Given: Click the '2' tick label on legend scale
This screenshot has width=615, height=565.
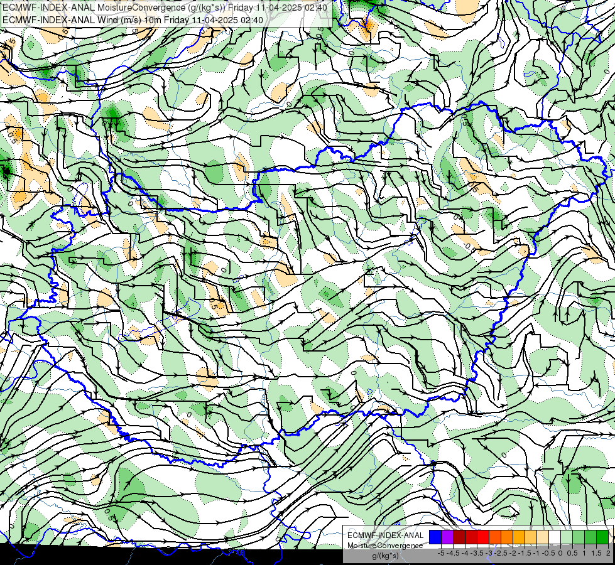Looking at the screenshot, I should click(x=608, y=553).
